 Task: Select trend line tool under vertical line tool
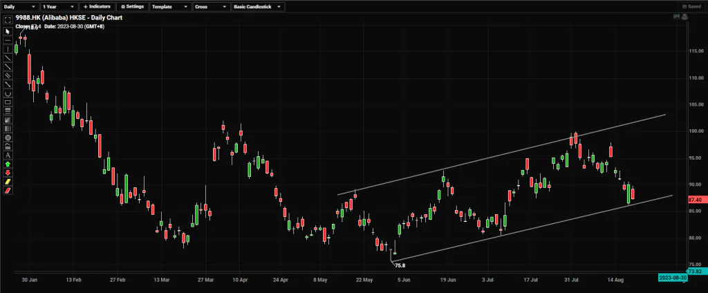pos(8,58)
